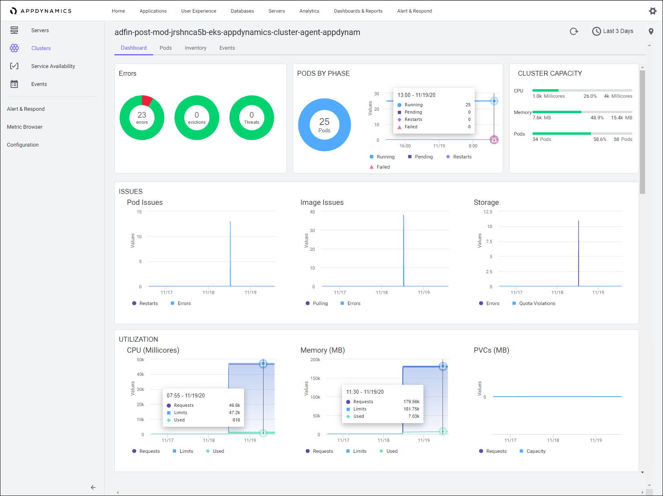Switch to the Inventory tab
The image size is (663, 496).
195,48
